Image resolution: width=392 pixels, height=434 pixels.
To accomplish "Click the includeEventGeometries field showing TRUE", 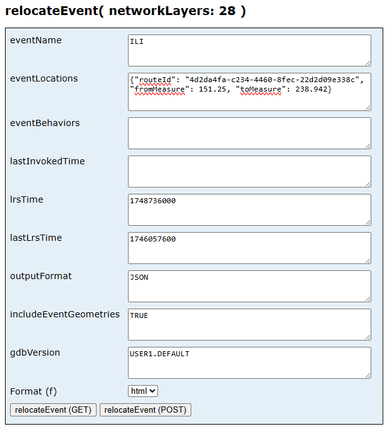I will pyautogui.click(x=249, y=324).
